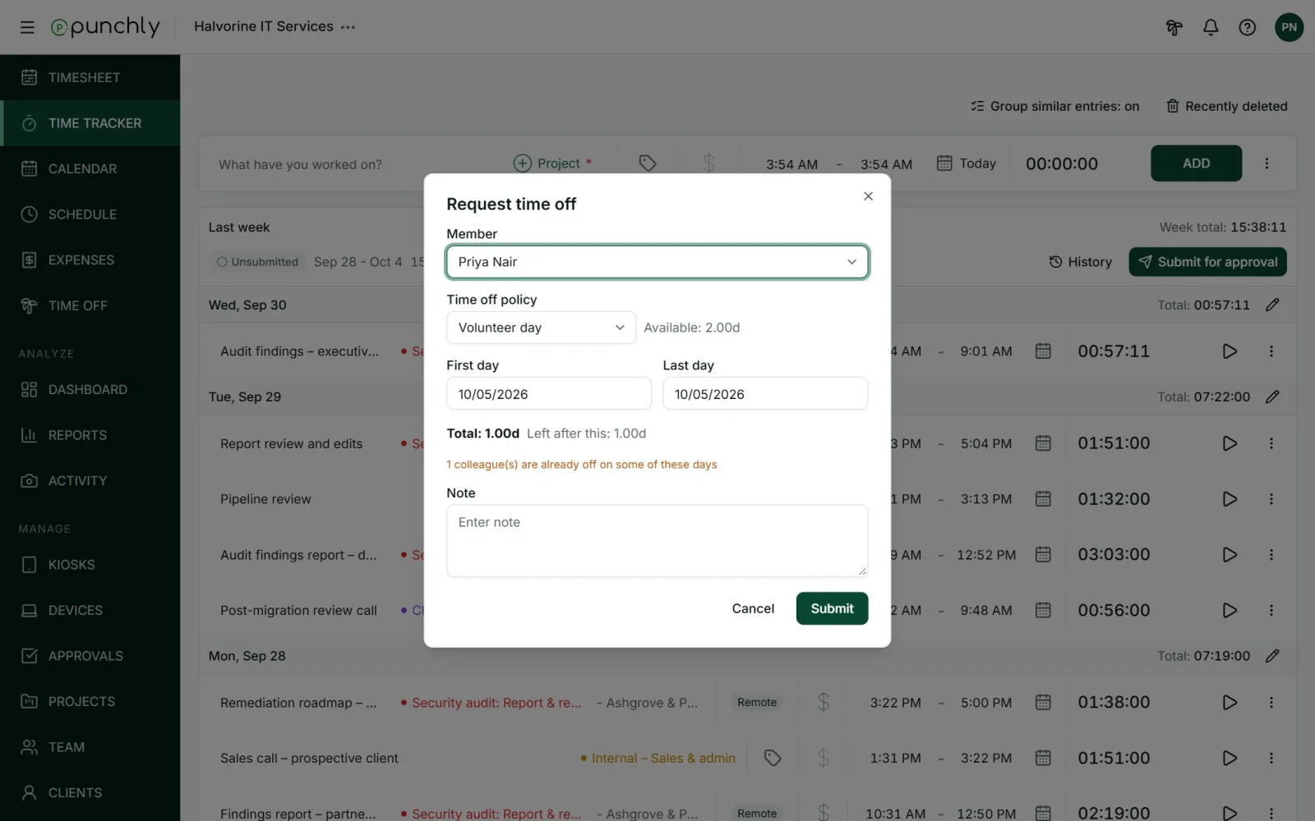Viewport: 1315px width, 821px height.
Task: Start timer for Report review and edits entry
Action: pyautogui.click(x=1230, y=443)
